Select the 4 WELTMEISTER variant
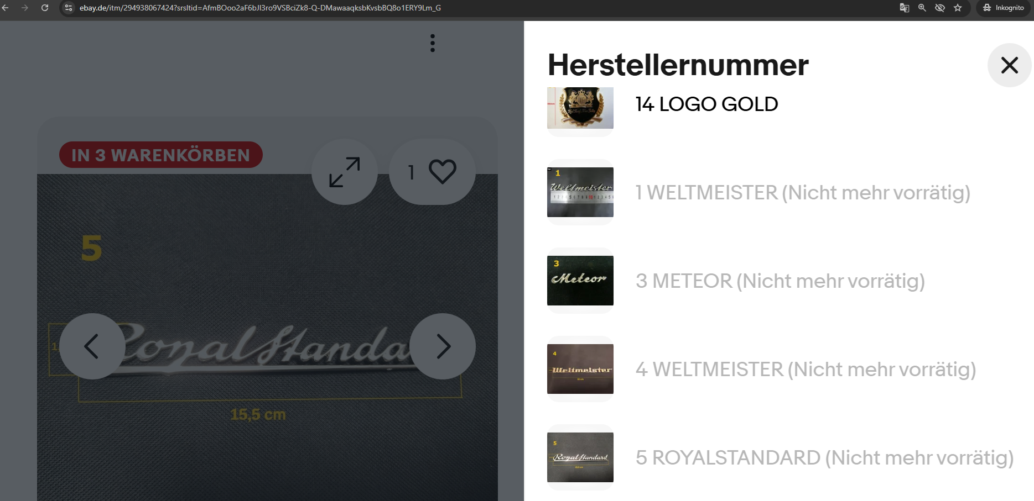The image size is (1034, 501). [x=806, y=369]
